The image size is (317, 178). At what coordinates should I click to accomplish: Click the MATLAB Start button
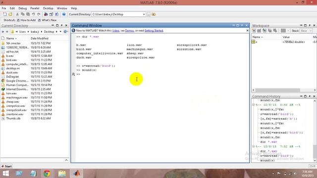point(6,166)
